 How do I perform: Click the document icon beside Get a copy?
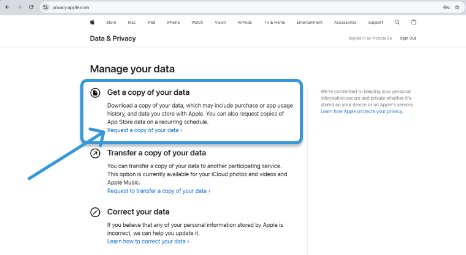click(x=95, y=93)
